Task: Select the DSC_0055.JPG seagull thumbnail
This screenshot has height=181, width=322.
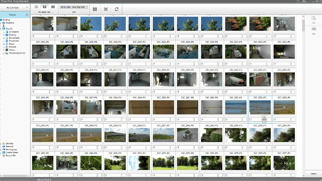Action: pos(284,107)
